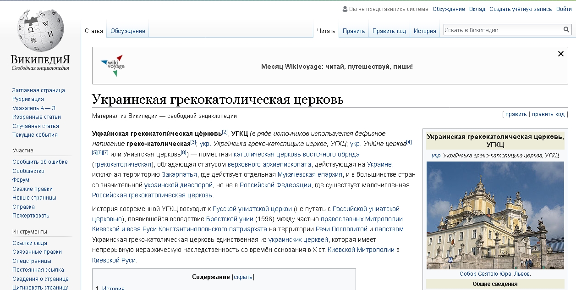Open 'Российская грекокатолическая церковь' link
The width and height of the screenshot is (576, 290).
152,195
